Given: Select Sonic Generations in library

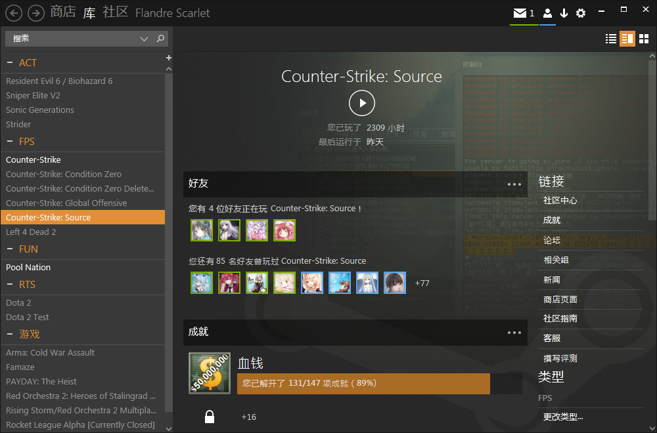Looking at the screenshot, I should [83, 110].
